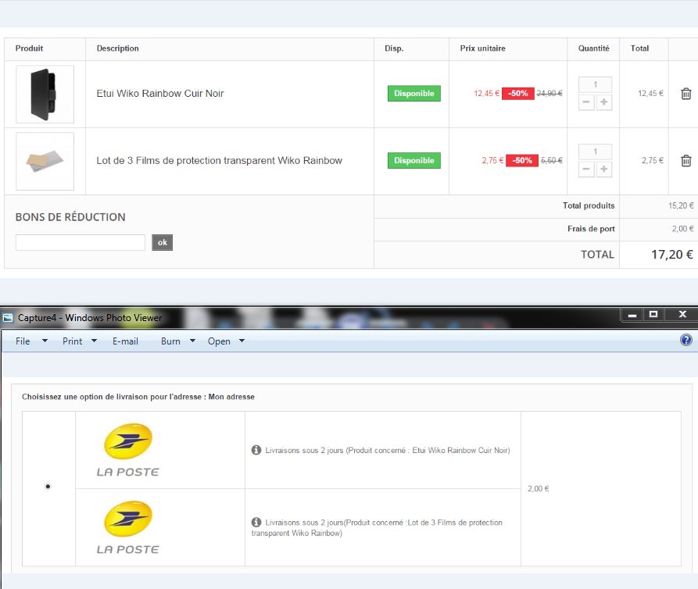Remove Lot de 3 Films item via trash icon
The height and width of the screenshot is (589, 698).
pos(686,161)
